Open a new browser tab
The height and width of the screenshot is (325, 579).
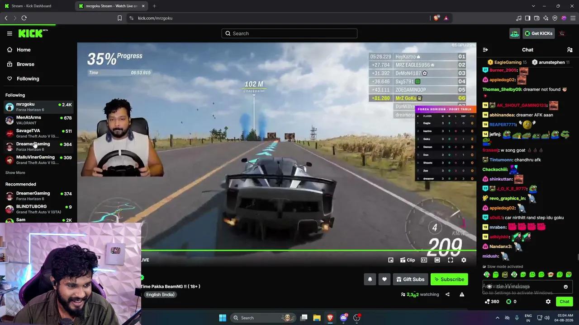click(x=154, y=6)
